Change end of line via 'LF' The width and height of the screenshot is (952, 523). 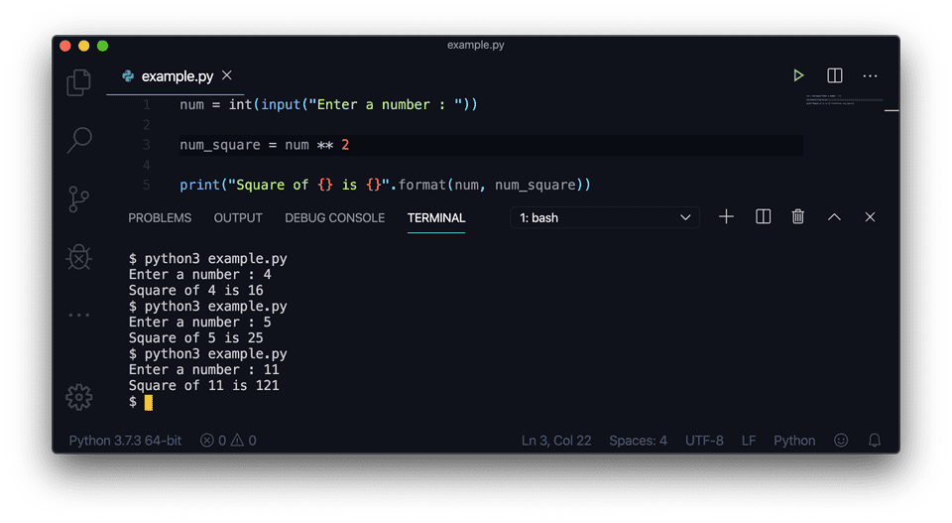point(749,441)
